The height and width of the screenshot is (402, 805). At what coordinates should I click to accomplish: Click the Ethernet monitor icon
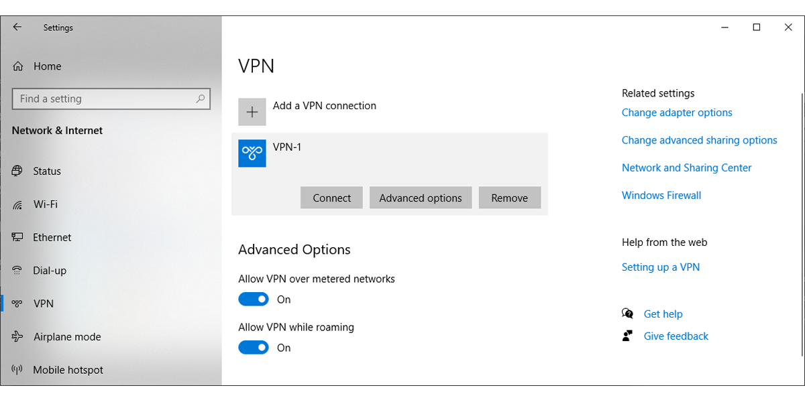[x=18, y=237]
